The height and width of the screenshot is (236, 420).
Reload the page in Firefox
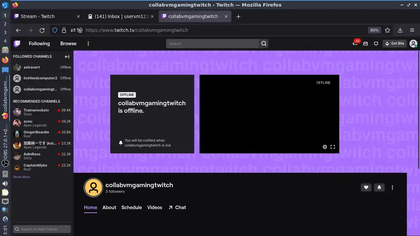(x=42, y=30)
